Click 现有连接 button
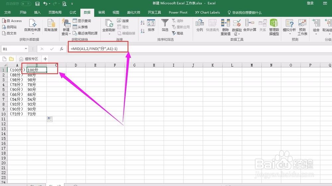The image size is (332, 186). click(51, 26)
